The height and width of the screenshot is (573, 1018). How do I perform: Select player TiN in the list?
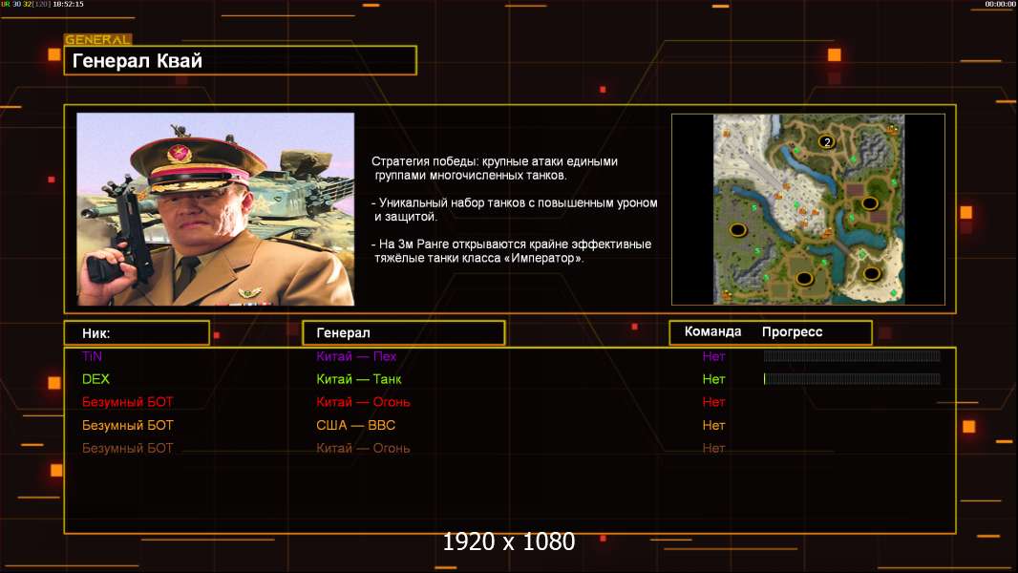click(92, 356)
